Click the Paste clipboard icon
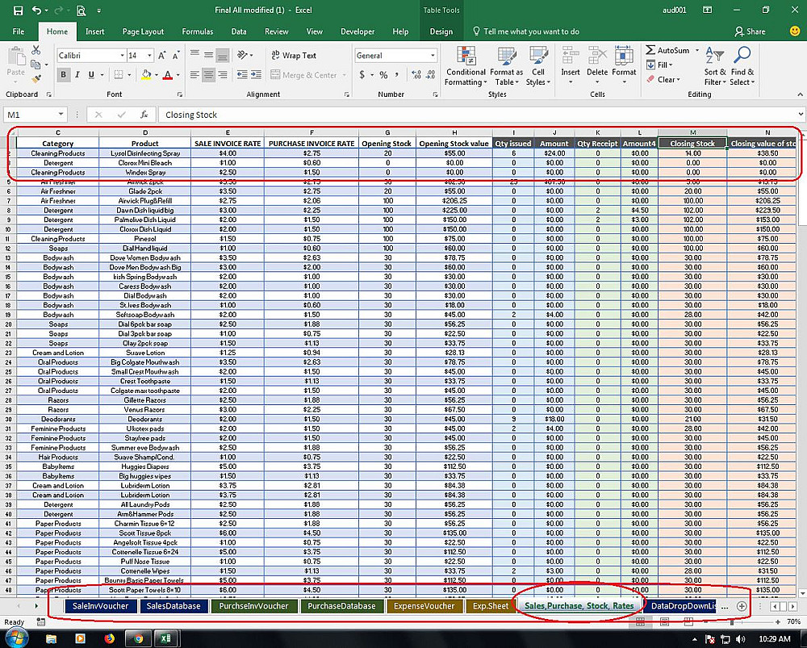The image size is (807, 648). [16, 56]
